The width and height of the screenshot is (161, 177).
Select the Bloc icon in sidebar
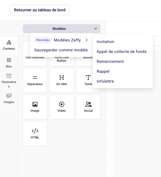(x=9, y=60)
